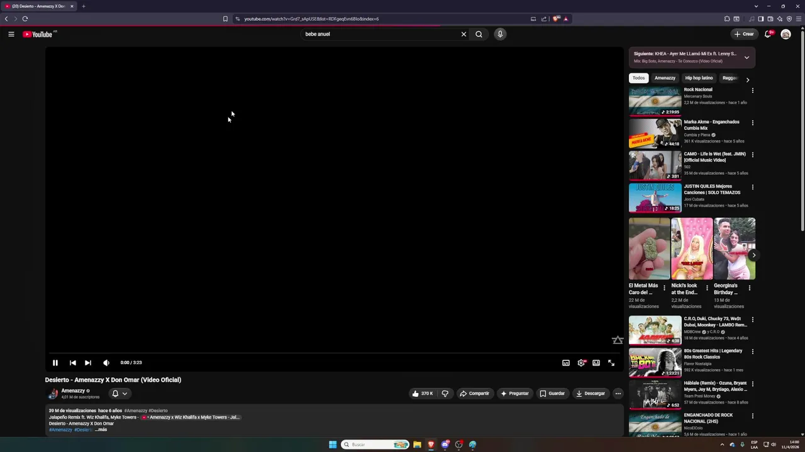Open options for Nicki's look short

706,288
